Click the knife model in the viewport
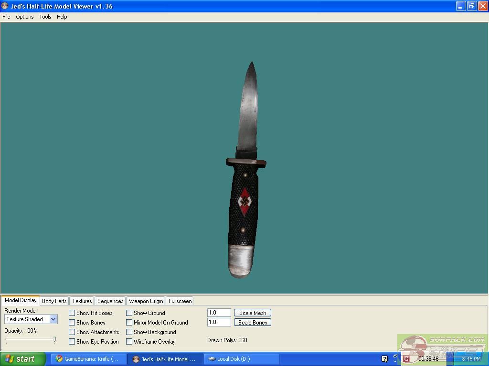489x366 pixels. (x=246, y=170)
